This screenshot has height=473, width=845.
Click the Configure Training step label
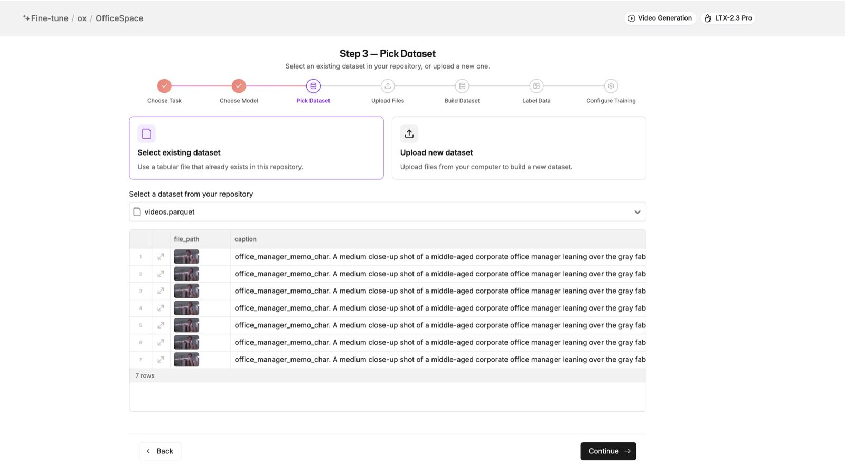(x=611, y=101)
